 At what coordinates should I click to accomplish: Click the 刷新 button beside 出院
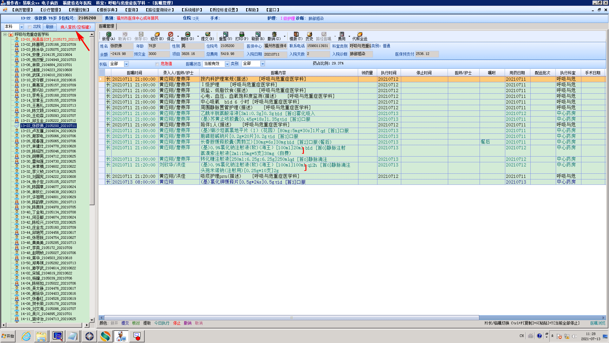tap(49, 27)
